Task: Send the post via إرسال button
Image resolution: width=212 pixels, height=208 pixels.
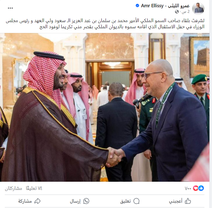Action: tap(80, 201)
